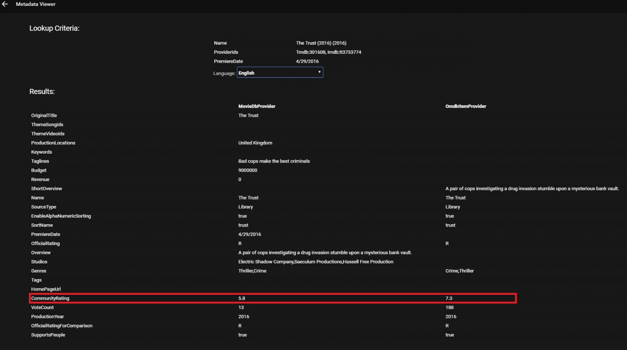Screen dimensions: 627x350
Task: Click the lookup name The Trust (2016) (2016)
Action: pyautogui.click(x=321, y=43)
